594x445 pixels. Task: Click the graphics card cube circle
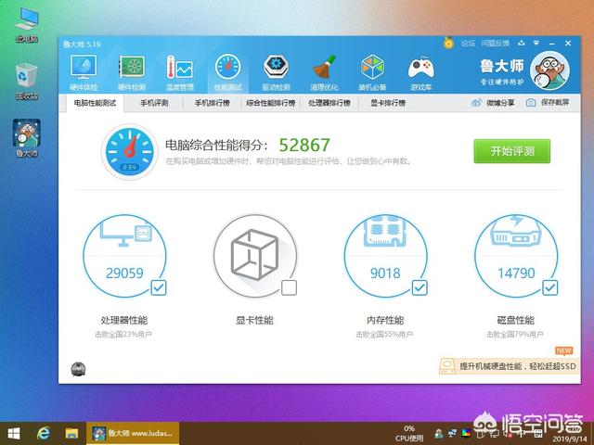tap(255, 256)
